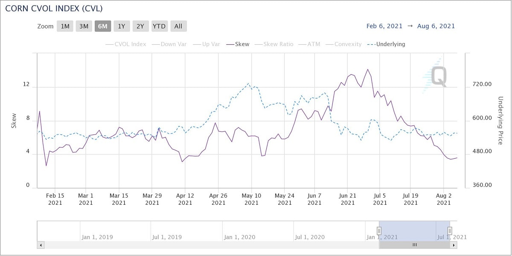Set chart zoom to 1Y
This screenshot has width=512, height=256.
122,26
